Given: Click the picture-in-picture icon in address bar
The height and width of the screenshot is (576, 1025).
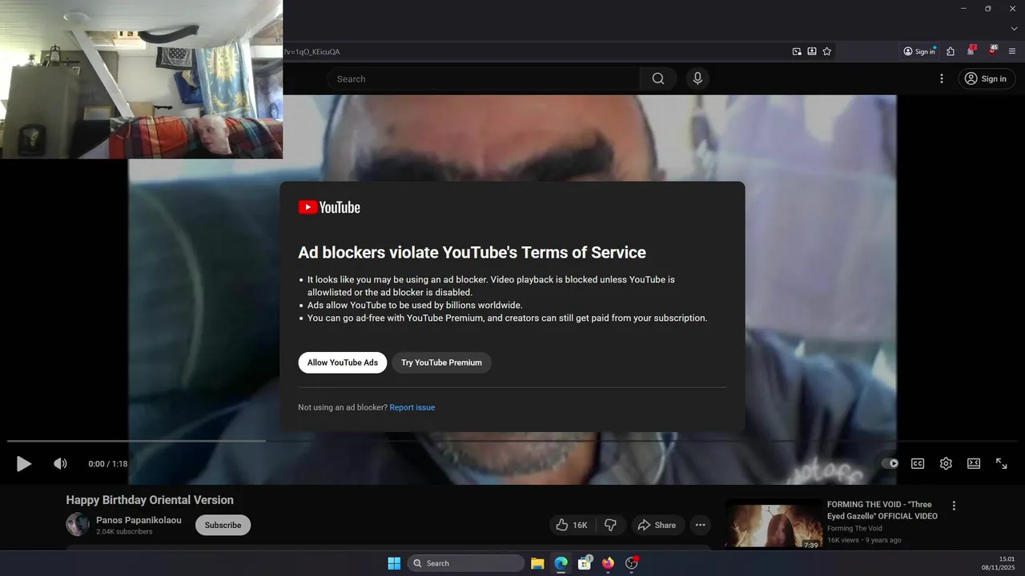Looking at the screenshot, I should point(797,51).
